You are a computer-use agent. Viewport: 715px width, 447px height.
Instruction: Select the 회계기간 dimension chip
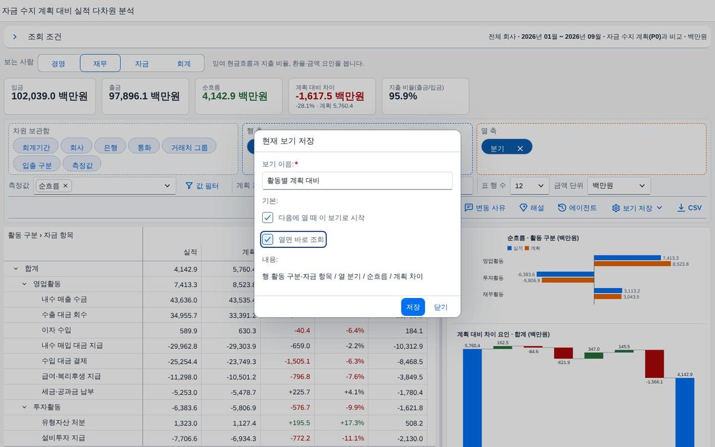pos(36,147)
